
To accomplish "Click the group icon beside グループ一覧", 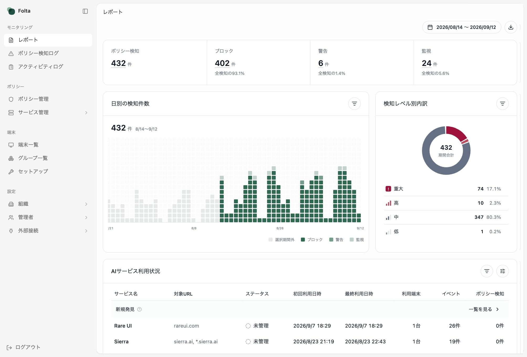I will [x=11, y=158].
